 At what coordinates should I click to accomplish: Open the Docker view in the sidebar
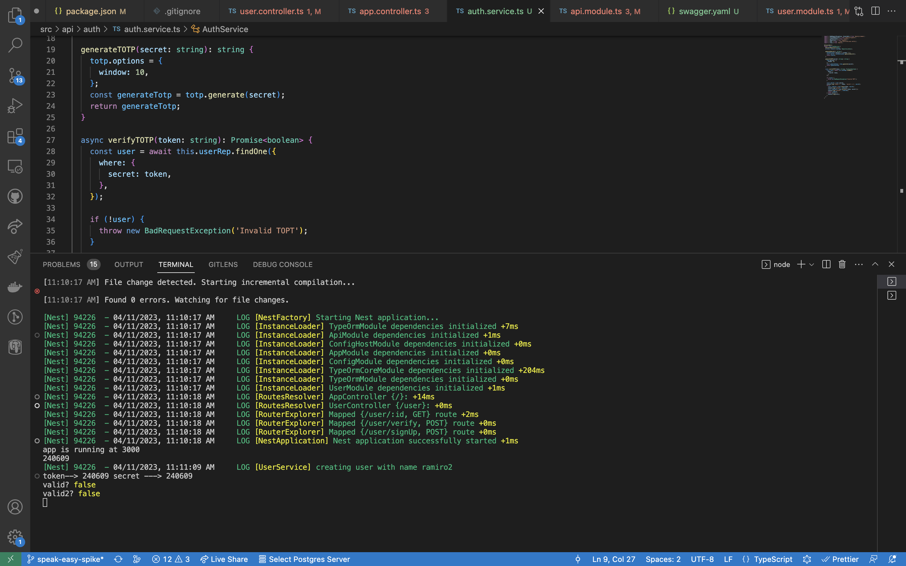[x=15, y=287]
